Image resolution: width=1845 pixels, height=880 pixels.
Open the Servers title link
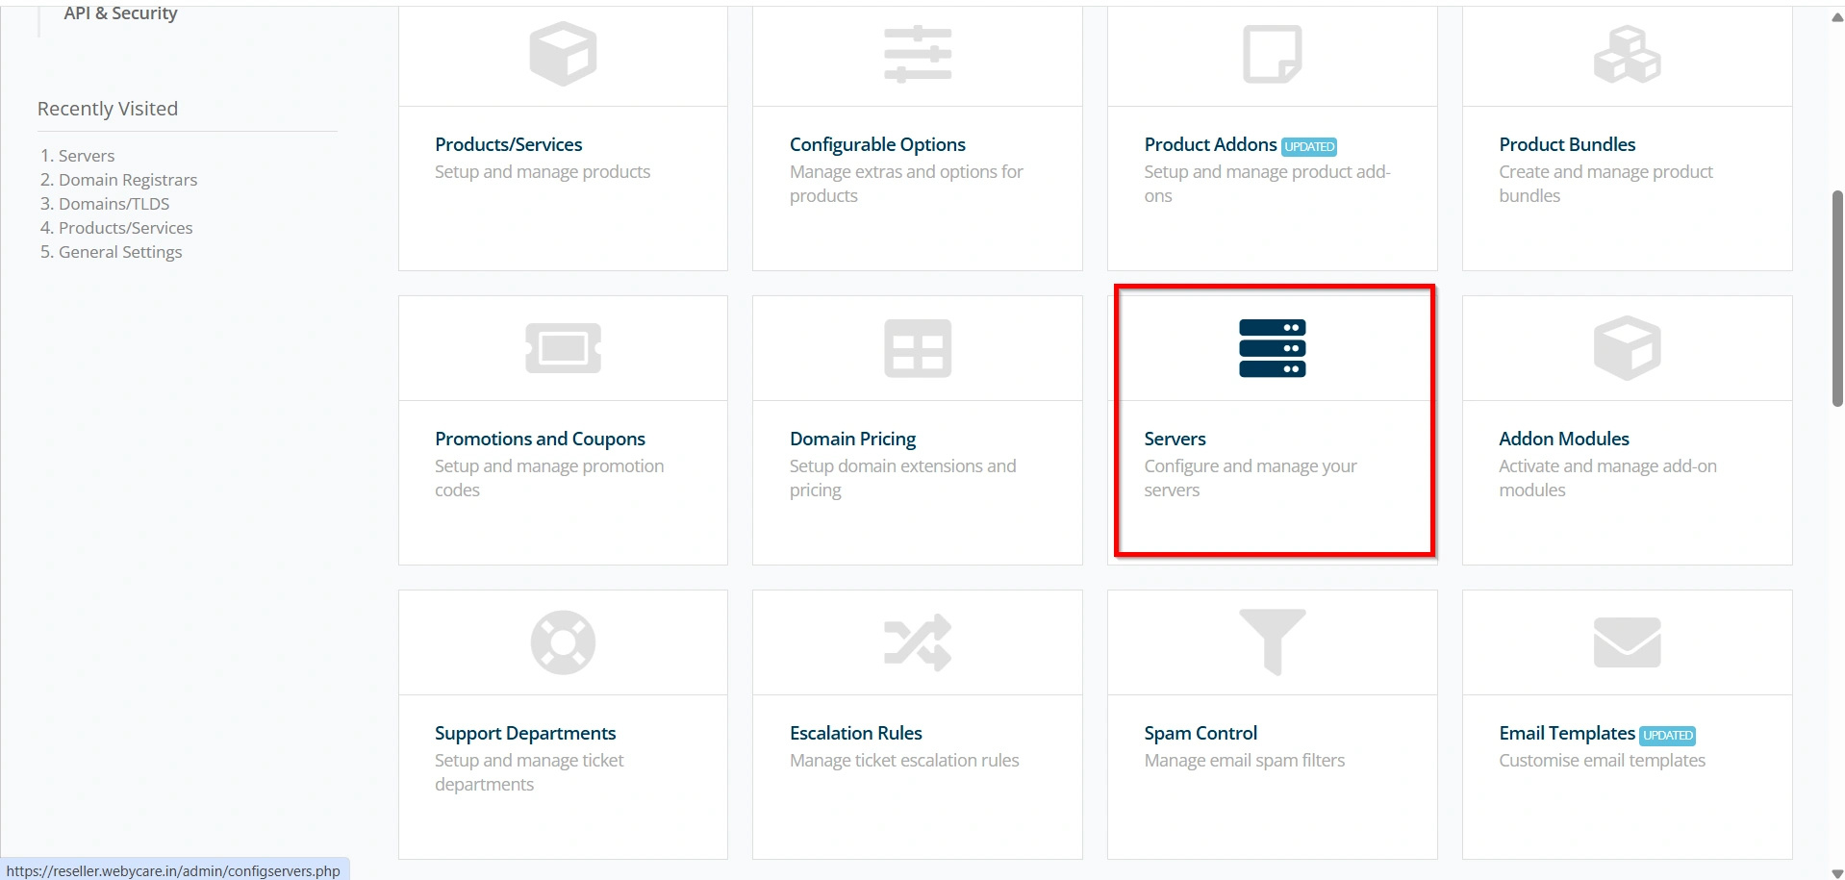pos(1175,439)
